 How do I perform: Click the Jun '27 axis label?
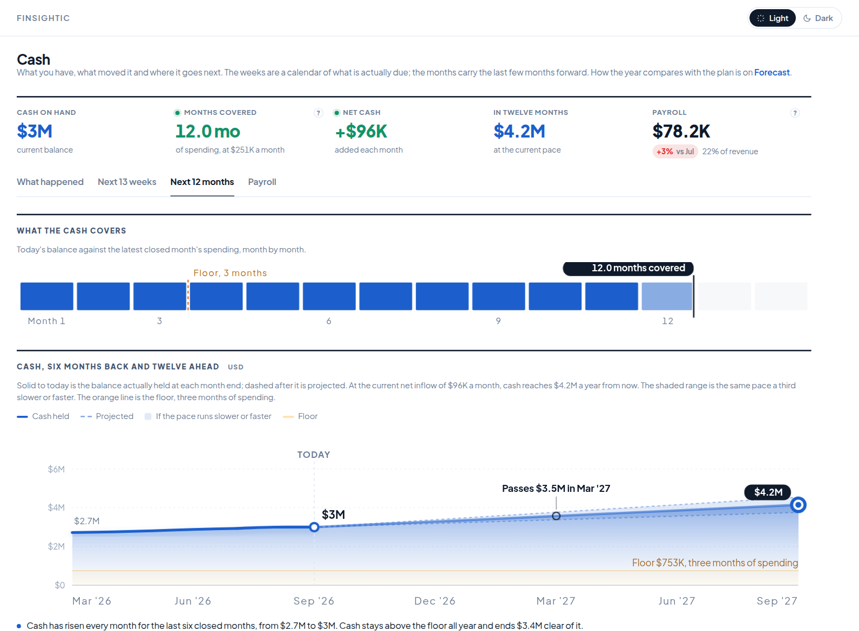(x=677, y=601)
